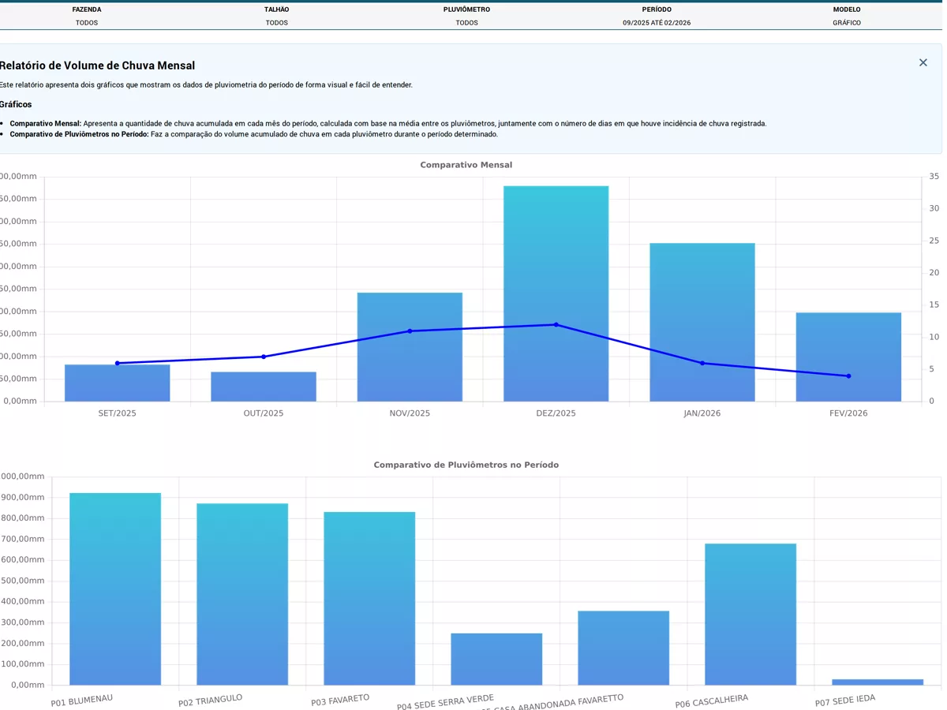
Task: Click the P01 BLUMENAU axis label
Action: pos(82,701)
